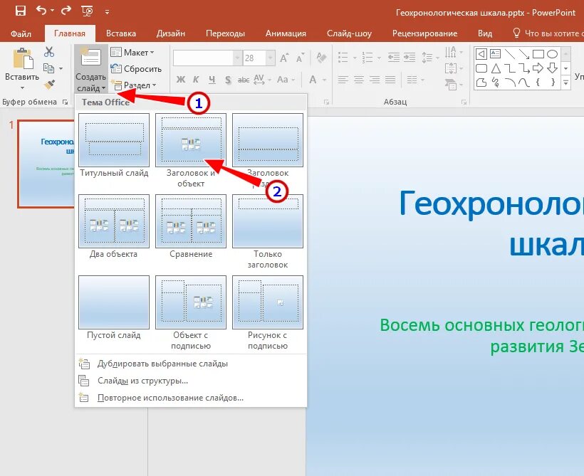Viewport: 584px width, 476px height.
Task: Select the oval shape in shapes gallery
Action: click(553, 54)
